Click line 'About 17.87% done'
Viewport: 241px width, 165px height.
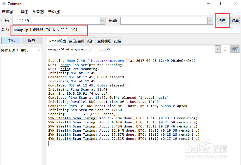click(x=124, y=135)
